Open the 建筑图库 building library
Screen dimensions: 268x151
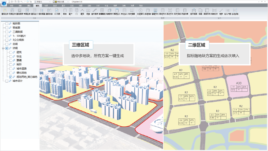click(x=20, y=12)
